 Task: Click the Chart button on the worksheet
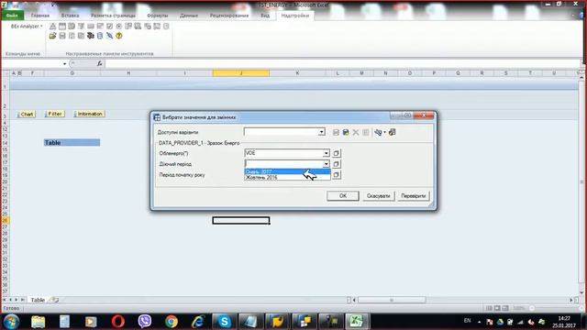coord(27,114)
